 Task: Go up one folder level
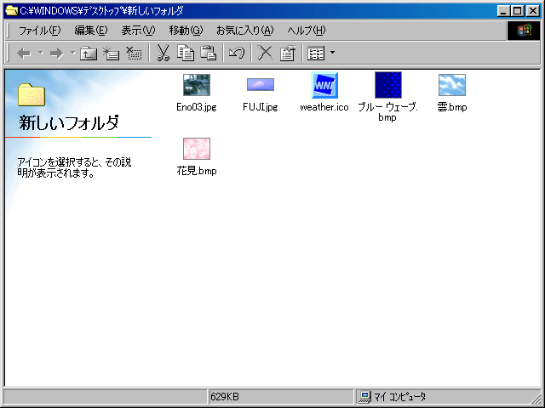point(89,54)
